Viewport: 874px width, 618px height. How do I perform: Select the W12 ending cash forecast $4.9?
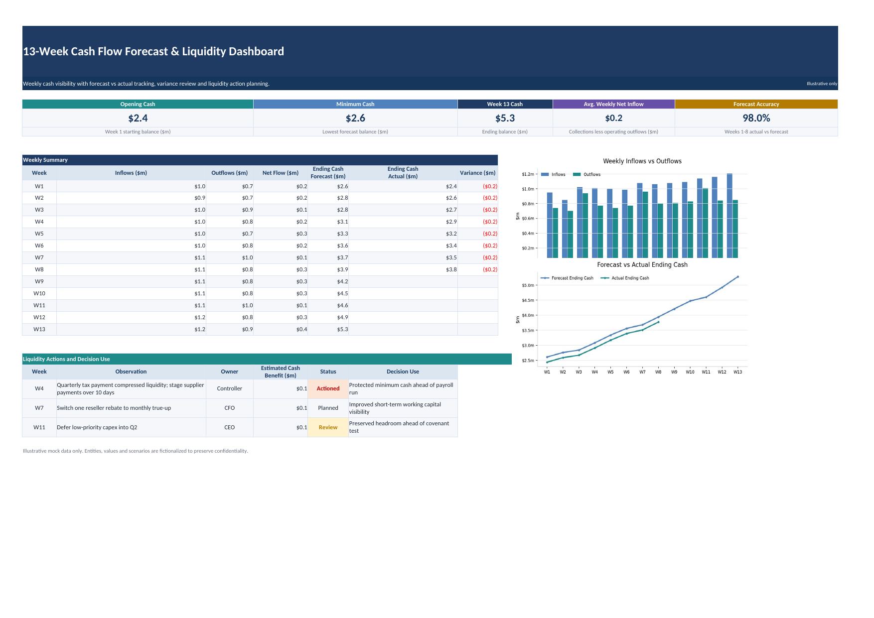click(x=328, y=318)
